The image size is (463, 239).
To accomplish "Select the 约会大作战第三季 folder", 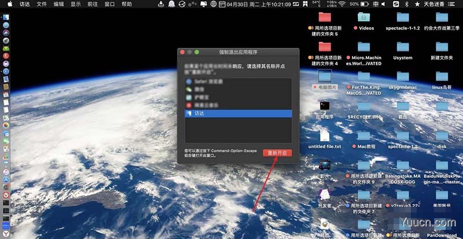I will [x=442, y=21].
